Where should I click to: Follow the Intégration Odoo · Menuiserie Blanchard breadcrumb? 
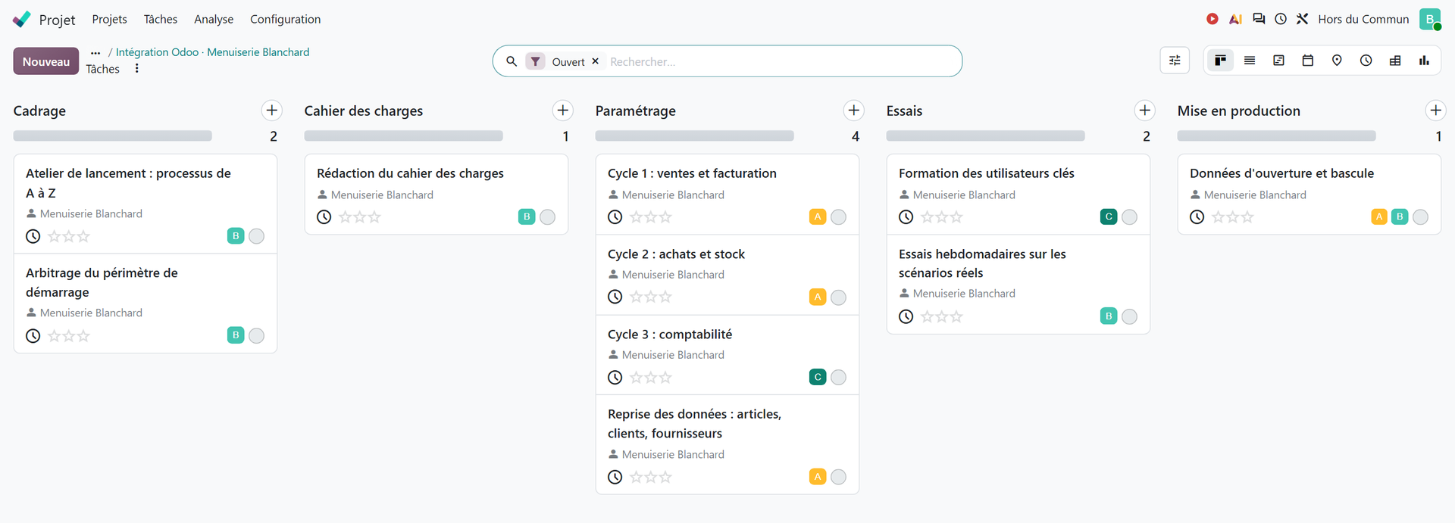point(213,52)
